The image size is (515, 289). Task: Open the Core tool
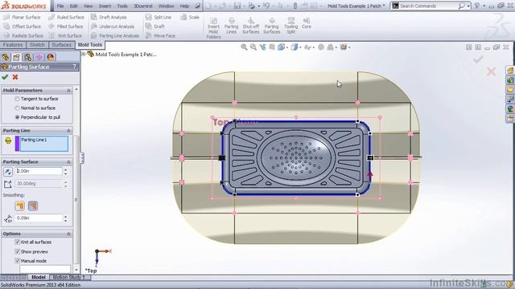coord(306,23)
